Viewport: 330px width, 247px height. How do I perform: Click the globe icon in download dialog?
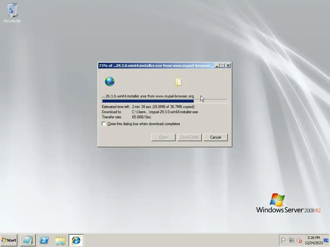click(x=110, y=81)
